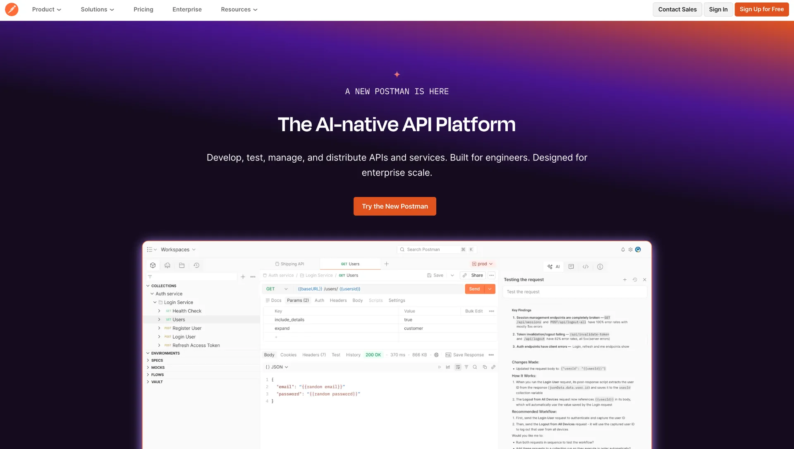Open the Workspaces dropdown
This screenshot has height=449, width=794.
(x=178, y=250)
